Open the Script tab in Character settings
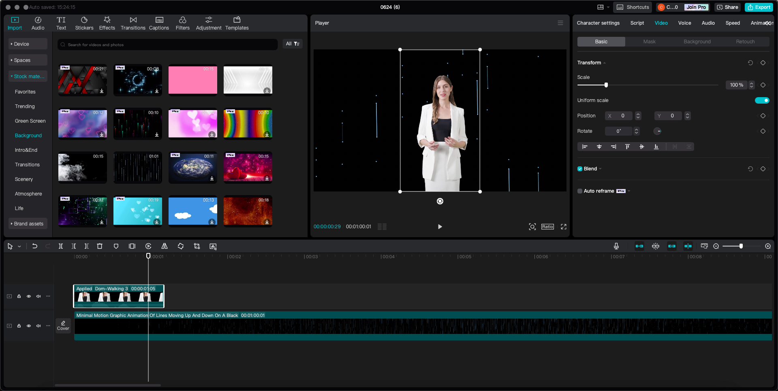778x391 pixels. pos(637,23)
